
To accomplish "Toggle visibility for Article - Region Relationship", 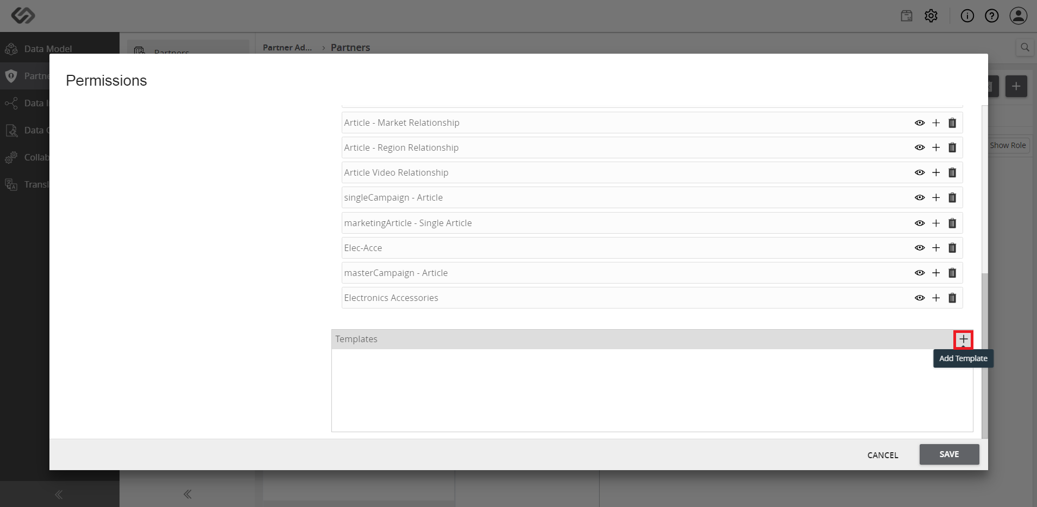I will (920, 148).
